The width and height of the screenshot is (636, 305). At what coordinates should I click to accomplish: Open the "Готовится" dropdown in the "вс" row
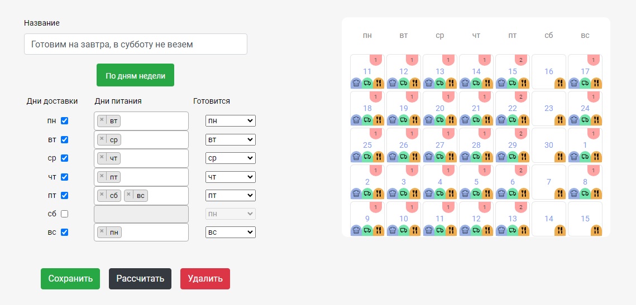pos(231,232)
